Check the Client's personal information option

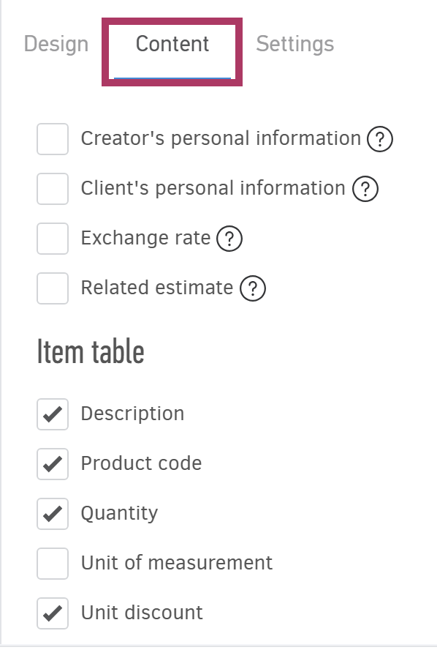(x=52, y=188)
